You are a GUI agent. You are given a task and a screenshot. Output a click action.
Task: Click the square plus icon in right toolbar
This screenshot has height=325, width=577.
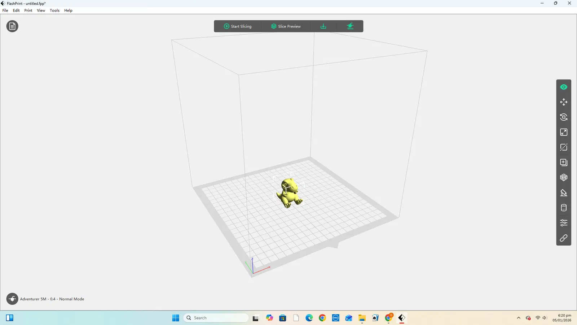(564, 162)
